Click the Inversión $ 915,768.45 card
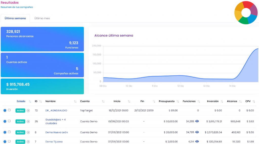Image resolution: width=259 pixels, height=144 pixels. point(42,86)
